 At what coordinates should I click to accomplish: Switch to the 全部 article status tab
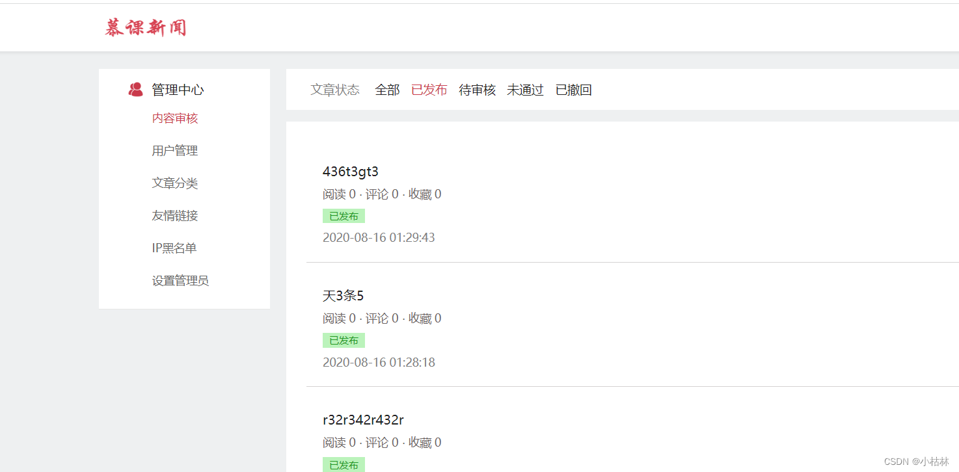(387, 90)
